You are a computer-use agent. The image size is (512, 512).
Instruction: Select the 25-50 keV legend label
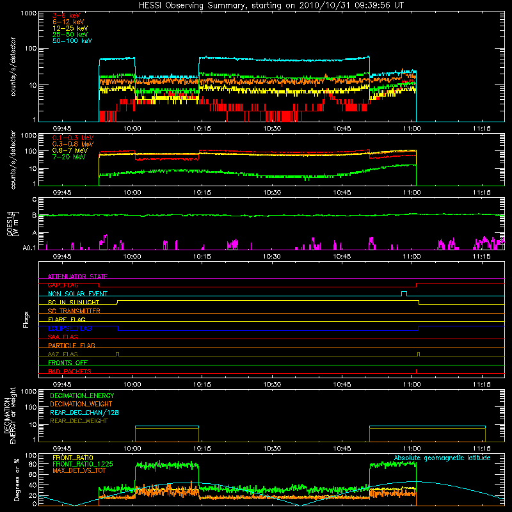click(70, 35)
